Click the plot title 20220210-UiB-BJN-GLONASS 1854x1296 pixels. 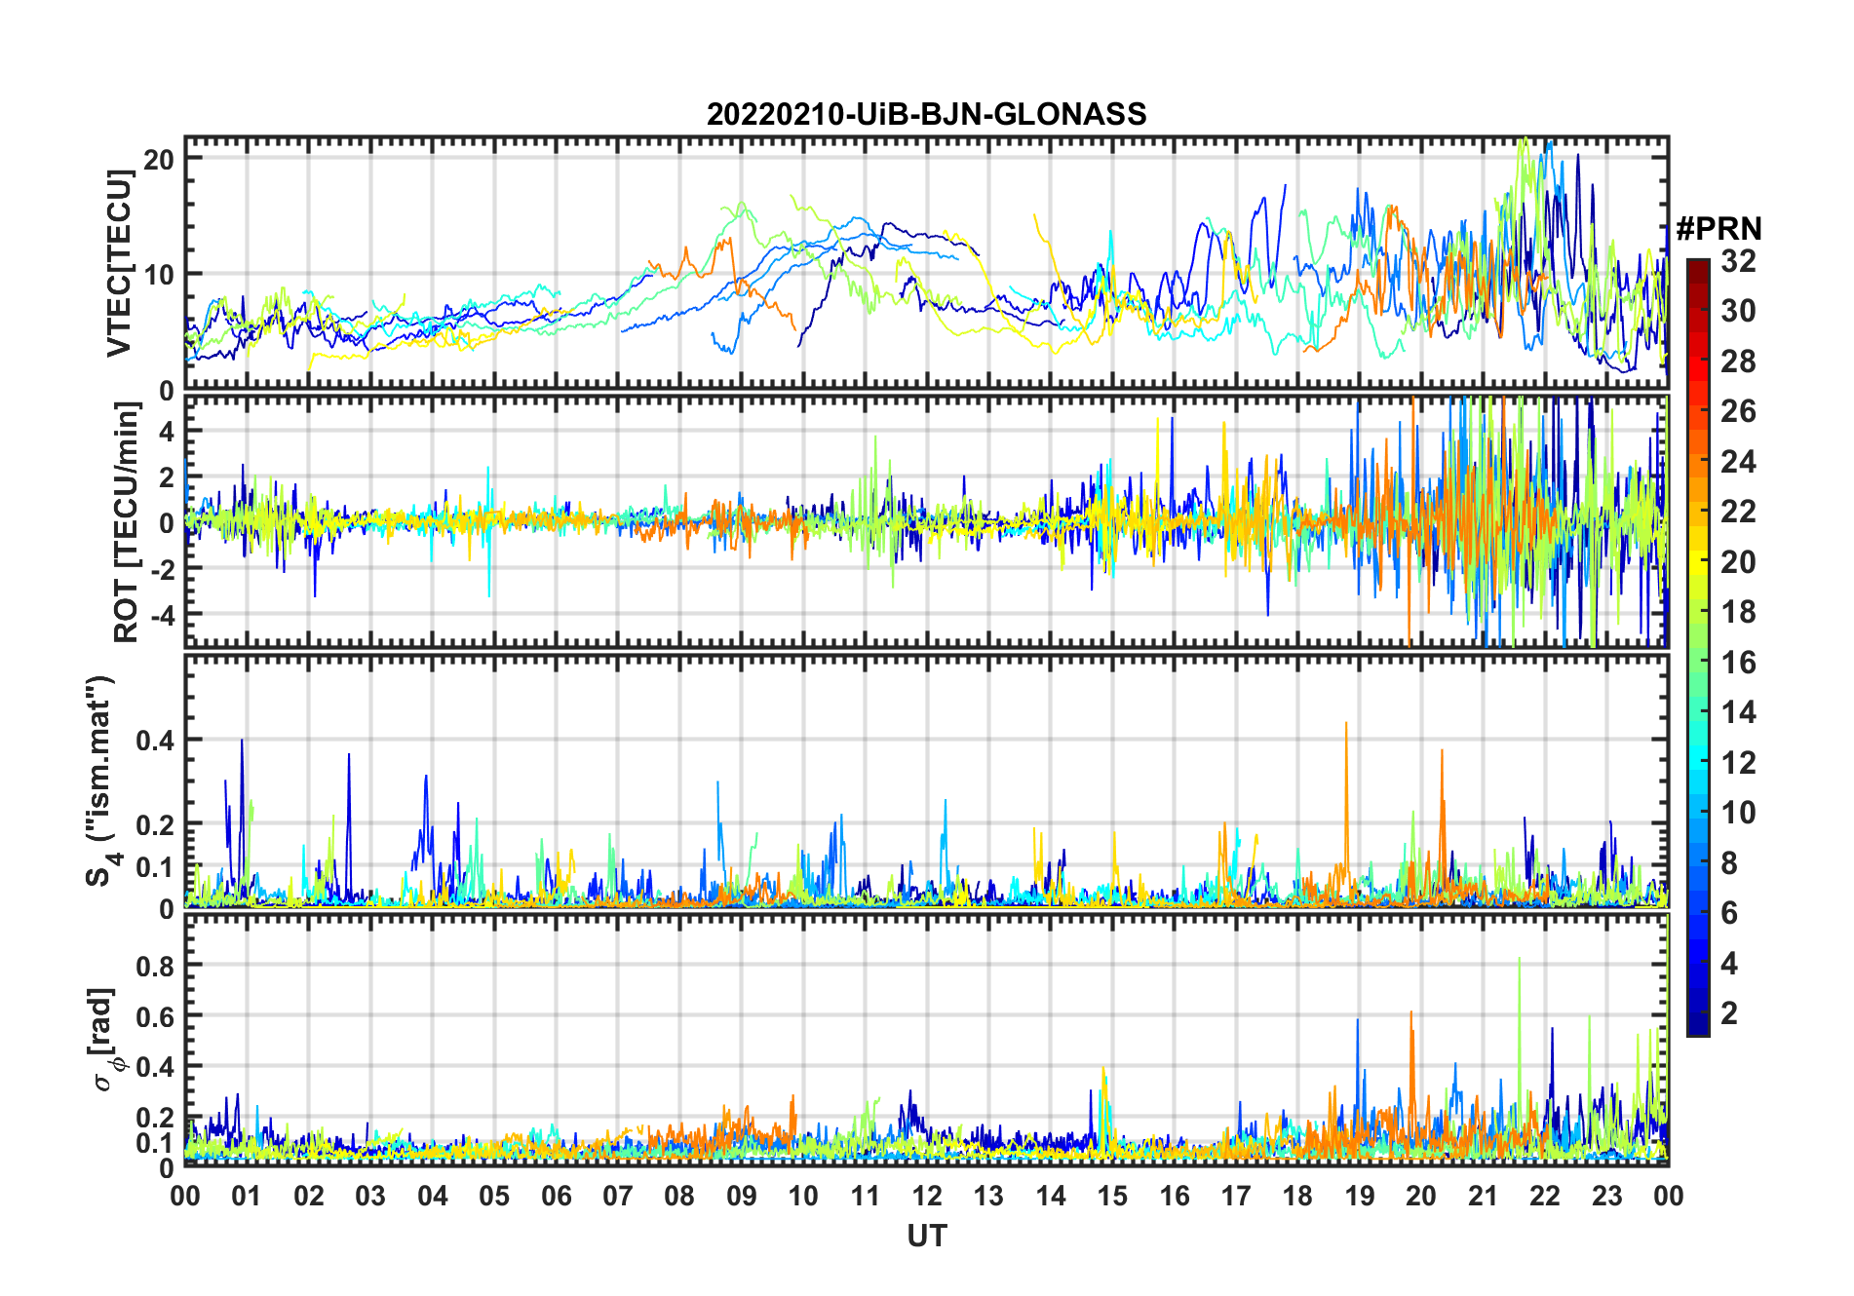926,115
